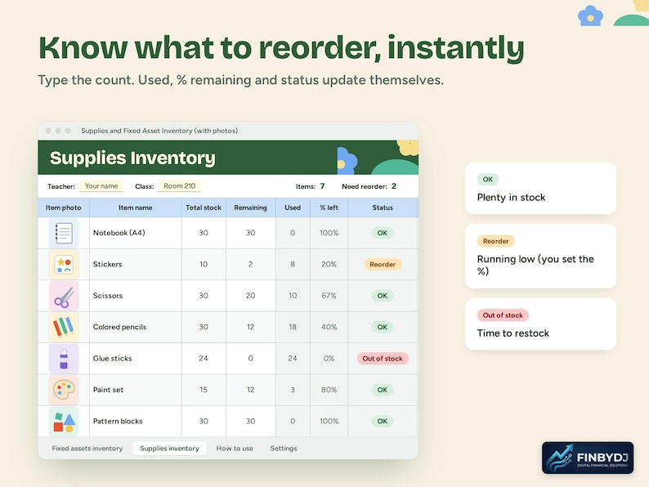The height and width of the screenshot is (487, 649).
Task: Click the Class 'Room 210' field
Action: [180, 186]
